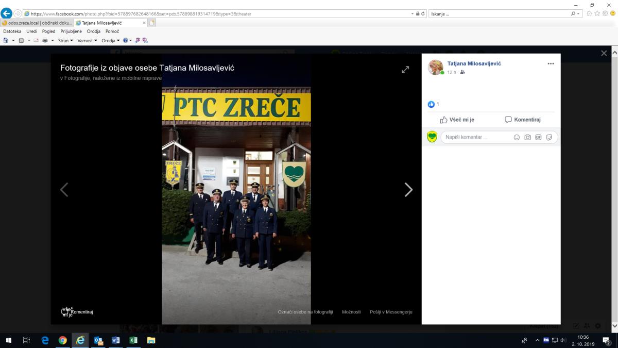Click the 'Napiši komentar' input field
Screen dimensions: 618x348
(499, 137)
